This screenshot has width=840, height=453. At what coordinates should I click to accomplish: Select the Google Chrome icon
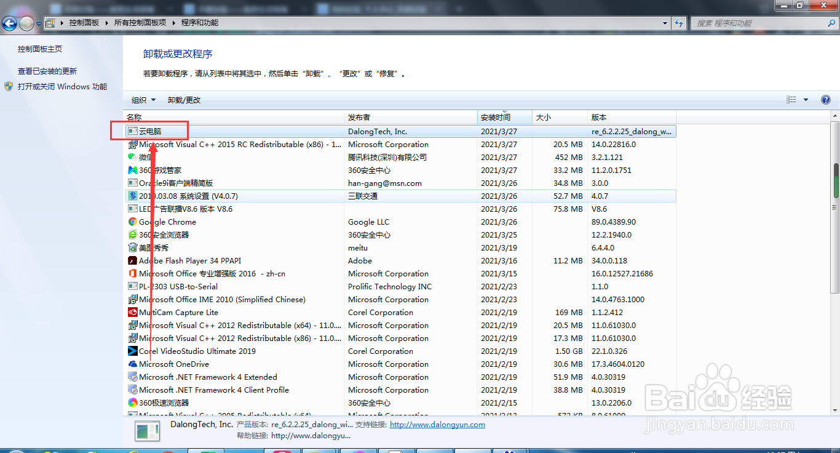(x=132, y=222)
